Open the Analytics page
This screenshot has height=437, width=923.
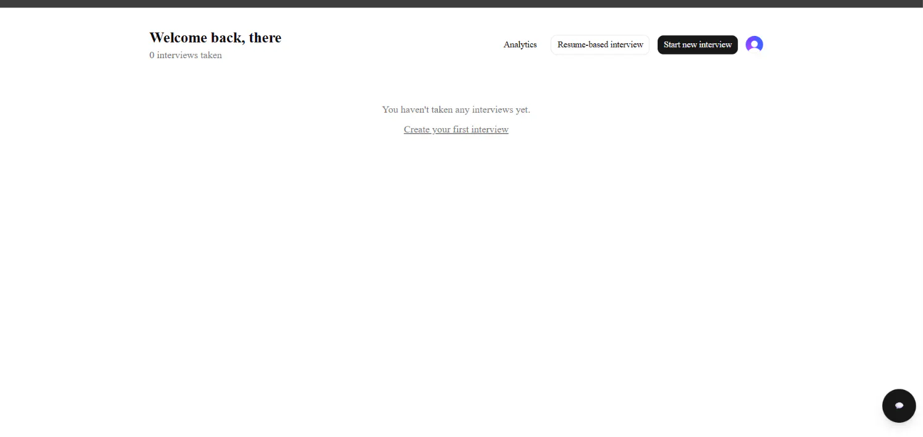click(520, 45)
